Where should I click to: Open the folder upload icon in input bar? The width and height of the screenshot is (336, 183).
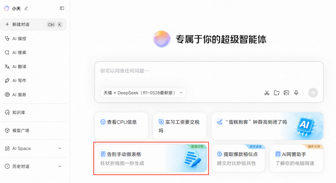click(277, 93)
